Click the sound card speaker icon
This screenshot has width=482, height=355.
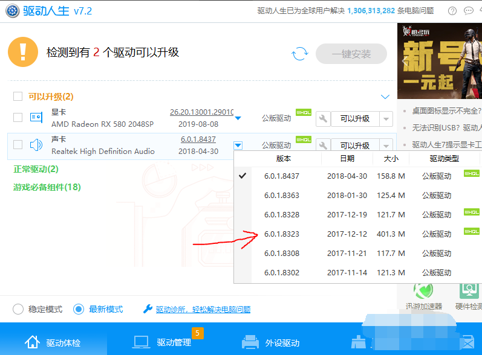pos(36,145)
